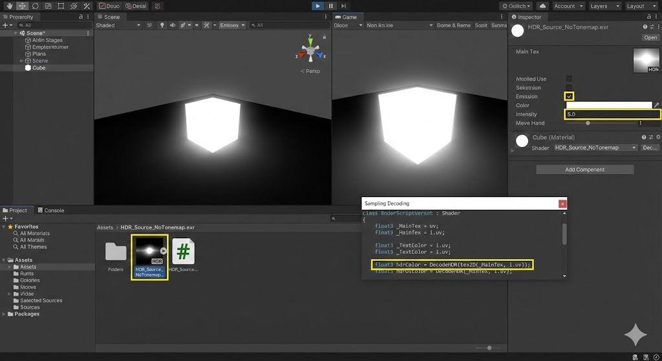662x361 pixels.
Task: Expand the Vidae folder
Action: pos(10,294)
